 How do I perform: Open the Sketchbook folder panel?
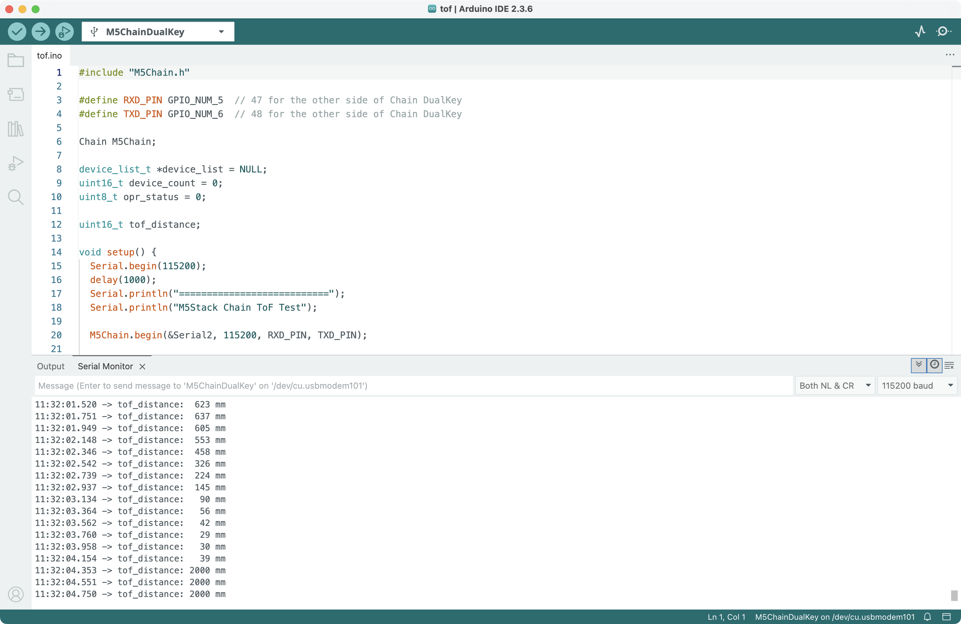click(16, 61)
